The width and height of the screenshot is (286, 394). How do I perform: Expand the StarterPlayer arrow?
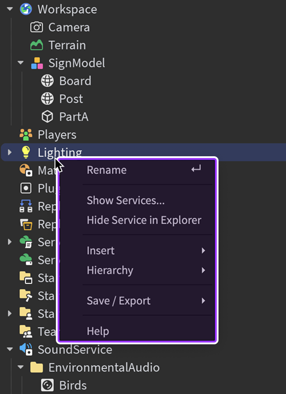9,313
